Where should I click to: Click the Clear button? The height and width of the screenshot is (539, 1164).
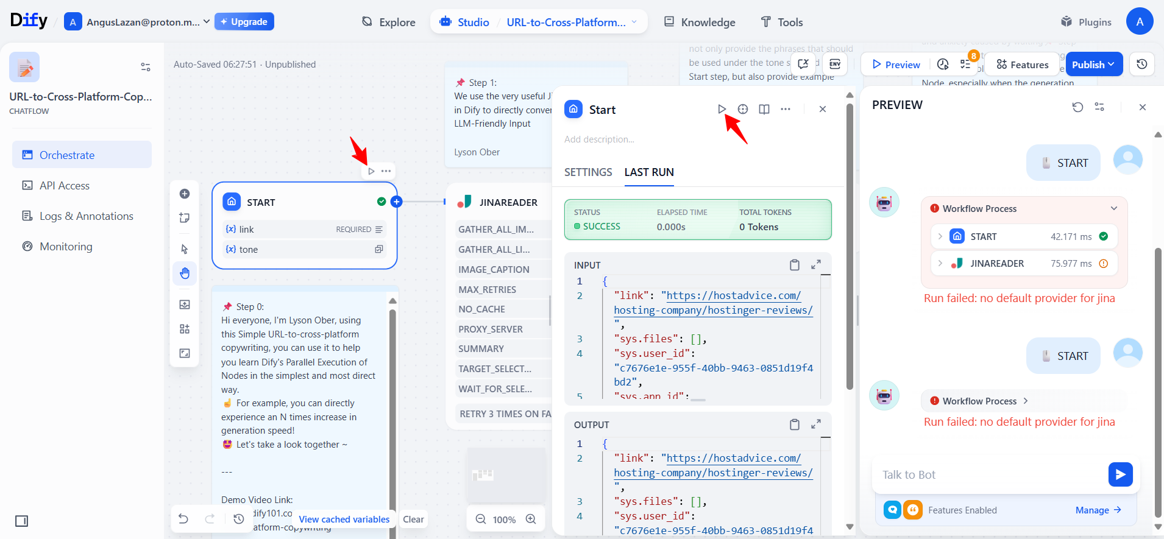[x=413, y=520]
